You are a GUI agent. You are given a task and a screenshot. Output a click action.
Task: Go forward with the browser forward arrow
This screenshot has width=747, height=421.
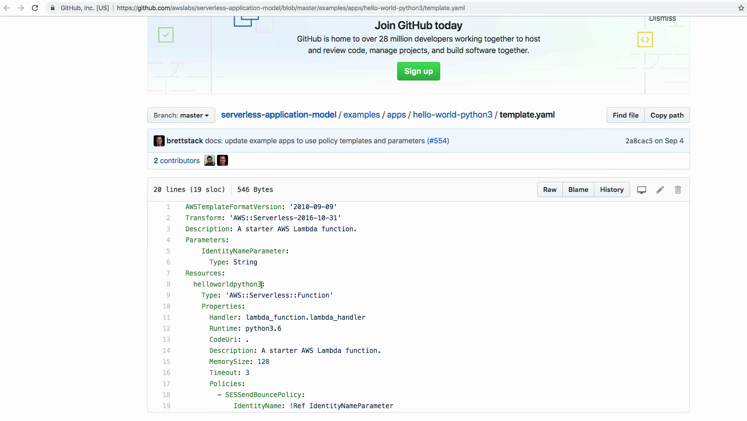pos(21,8)
